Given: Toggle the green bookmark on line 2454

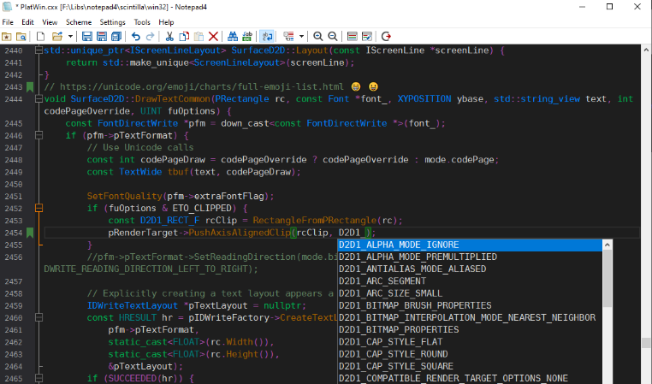Looking at the screenshot, I should [29, 233].
